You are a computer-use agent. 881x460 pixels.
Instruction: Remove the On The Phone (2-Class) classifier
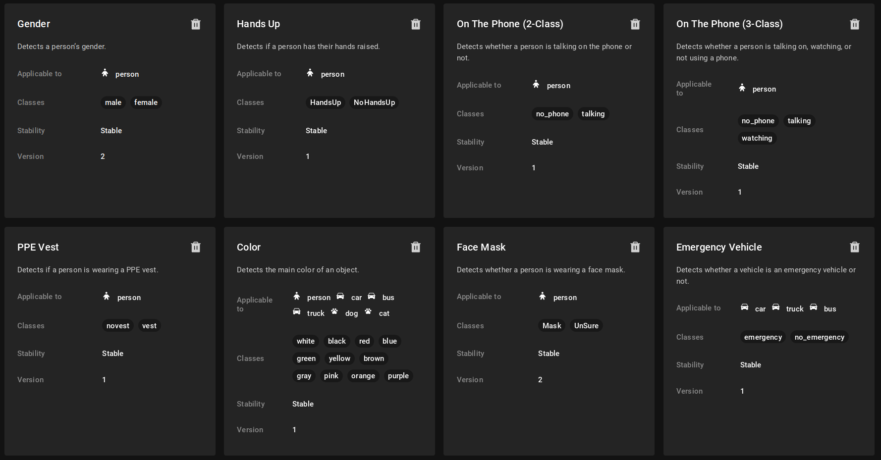635,24
